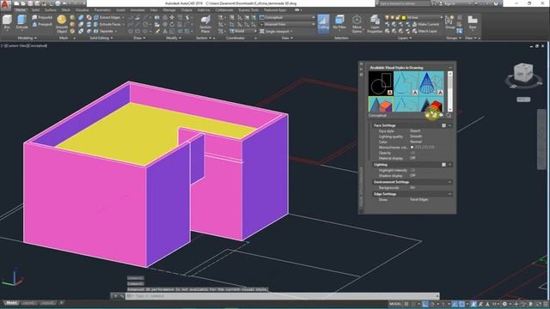Click the Face Settings toggle icon

coord(443,125)
